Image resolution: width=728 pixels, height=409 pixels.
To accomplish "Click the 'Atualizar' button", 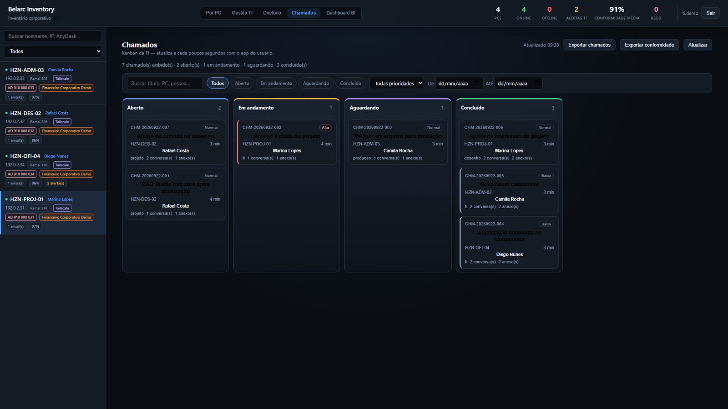I will (698, 45).
